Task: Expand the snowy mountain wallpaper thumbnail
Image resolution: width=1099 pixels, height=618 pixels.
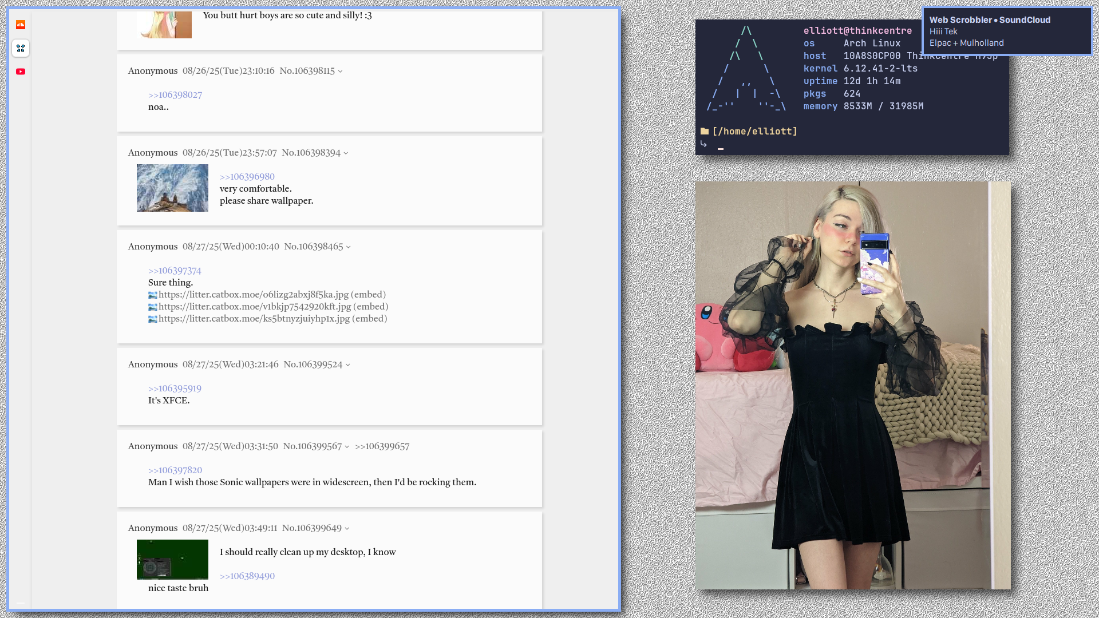Action: [172, 188]
